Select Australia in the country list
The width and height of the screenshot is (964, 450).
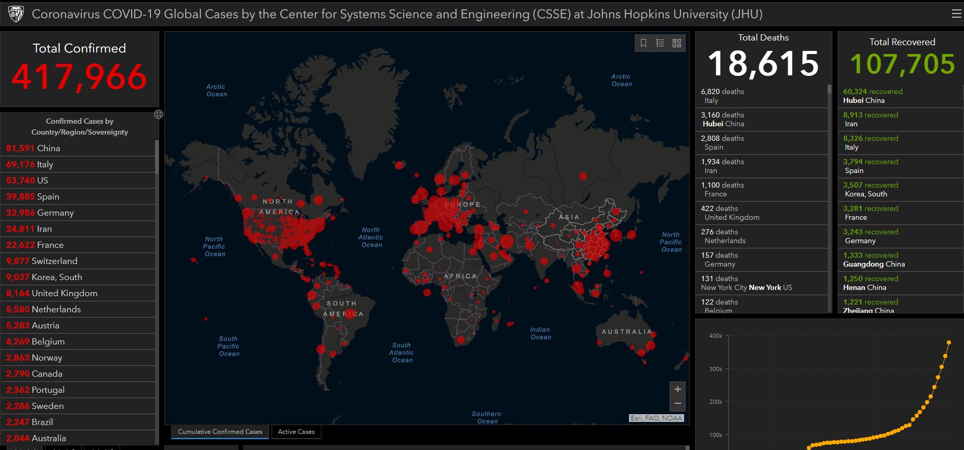[78, 438]
